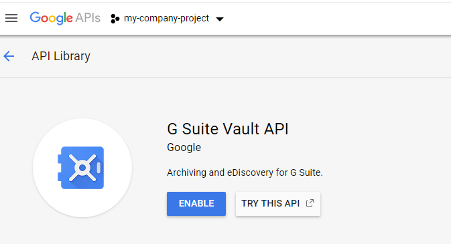Click the G Suite Vault API title
This screenshot has width=451, height=252.
click(x=228, y=129)
